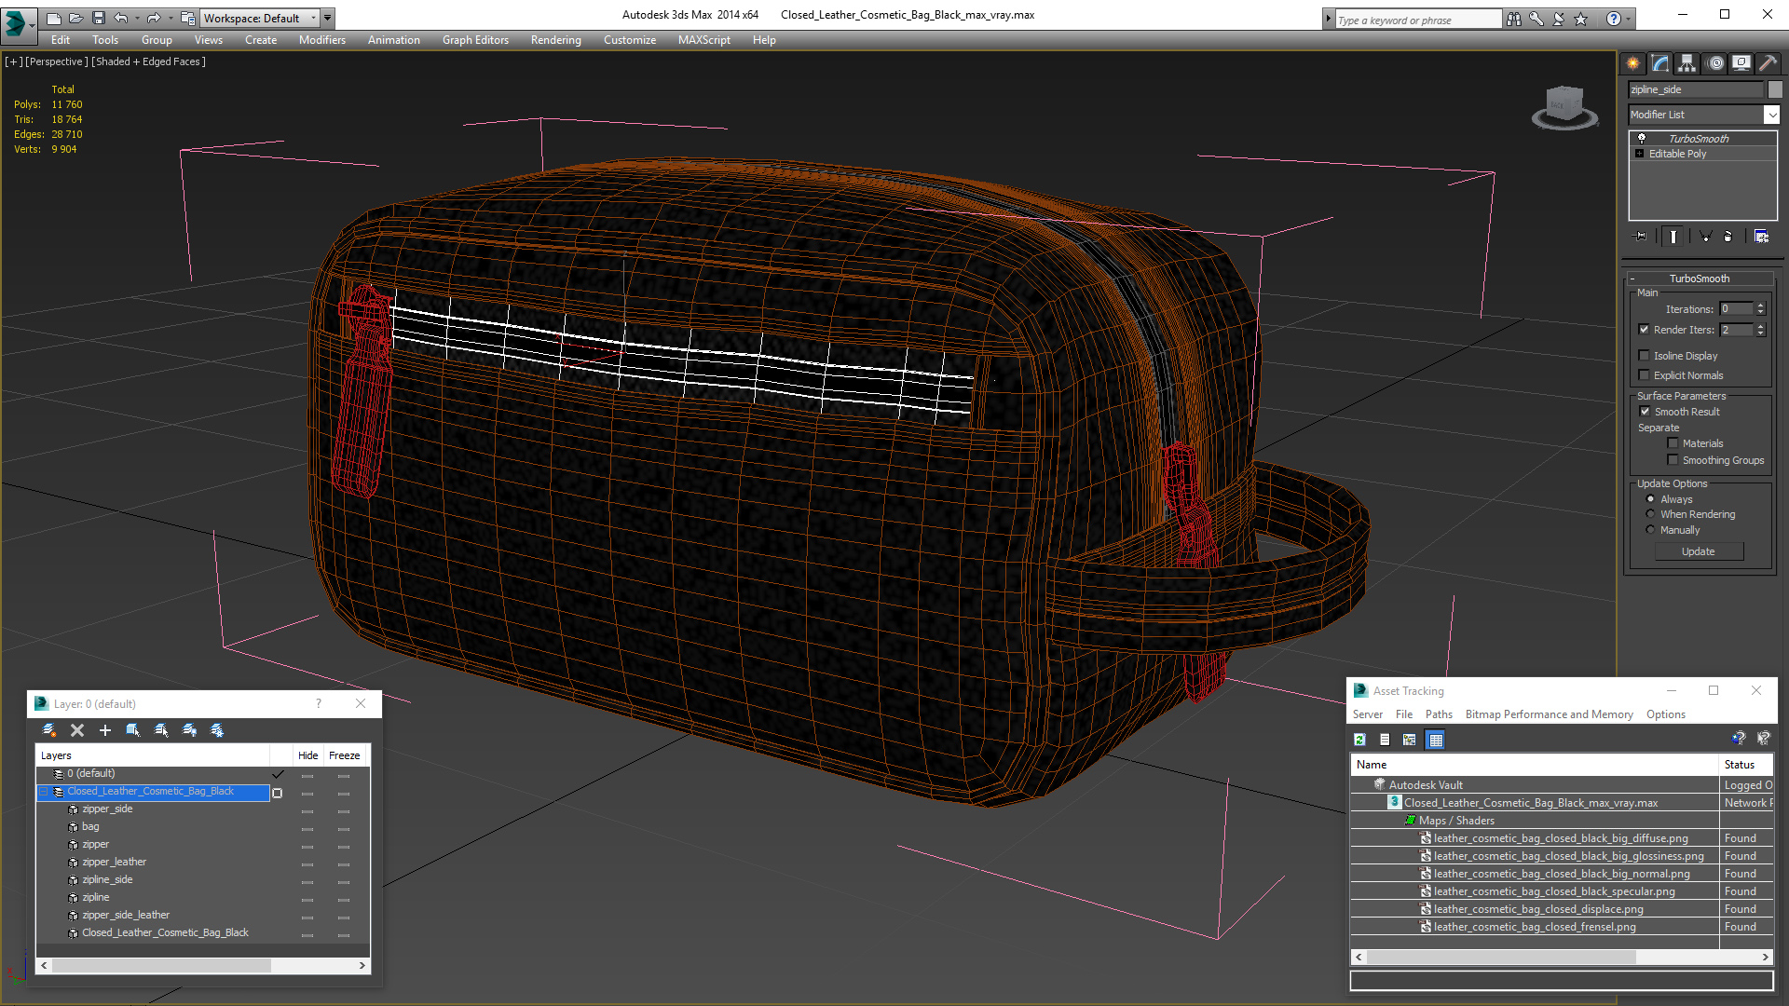This screenshot has height=1006, width=1789.
Task: Enable Isoline Display checkbox
Action: pyautogui.click(x=1644, y=355)
